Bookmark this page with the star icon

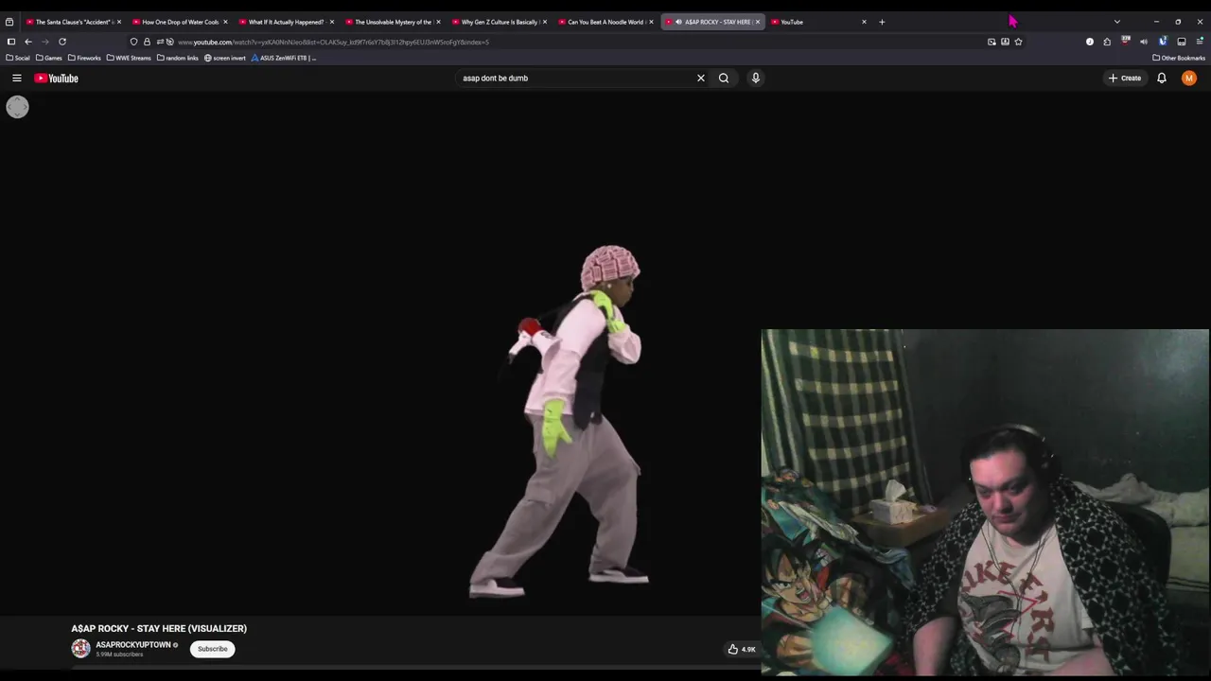pos(1018,42)
